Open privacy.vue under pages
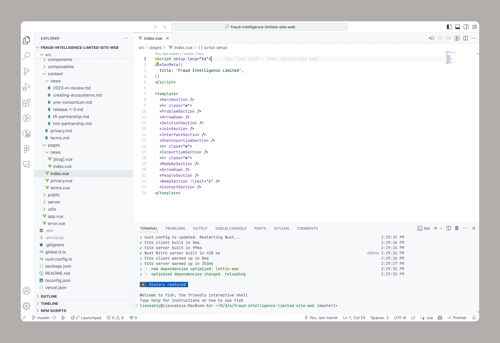 point(61,181)
